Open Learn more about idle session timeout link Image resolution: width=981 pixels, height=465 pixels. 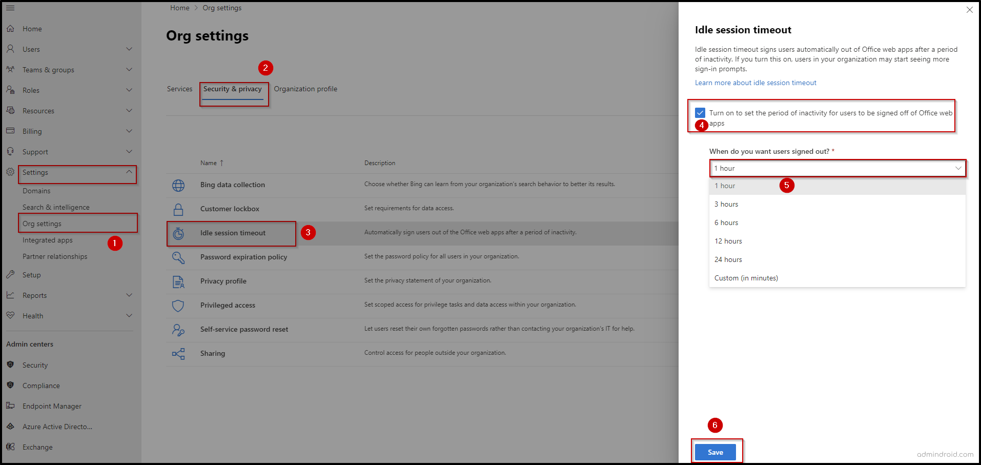(x=755, y=83)
